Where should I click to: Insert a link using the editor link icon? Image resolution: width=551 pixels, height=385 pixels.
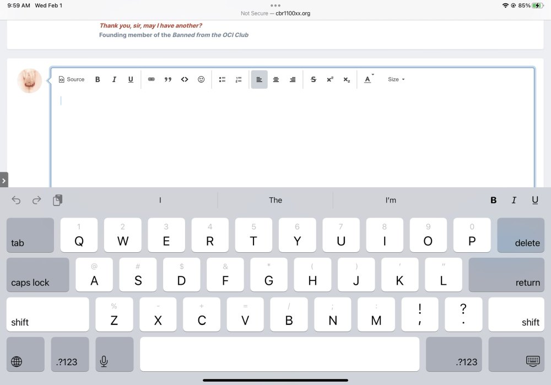152,79
